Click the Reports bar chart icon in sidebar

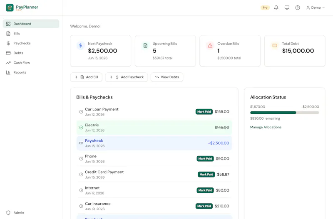pos(8,72)
